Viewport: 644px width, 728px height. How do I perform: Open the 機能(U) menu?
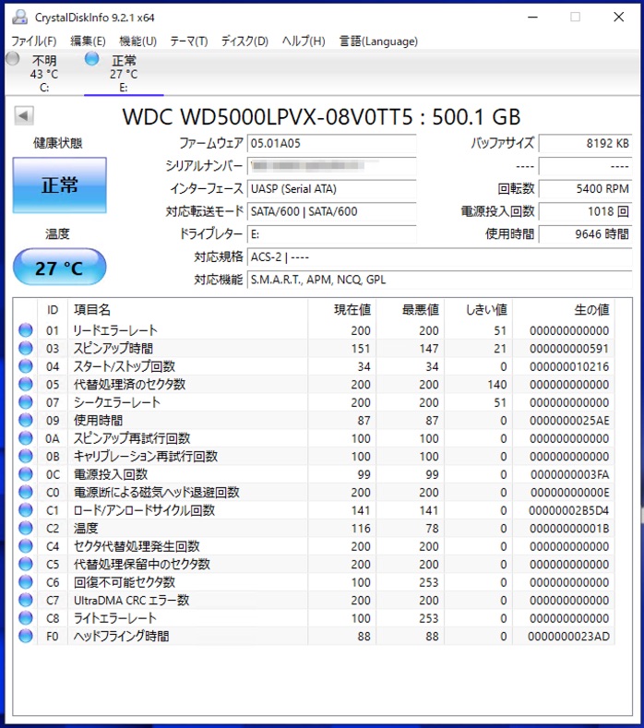(x=137, y=42)
